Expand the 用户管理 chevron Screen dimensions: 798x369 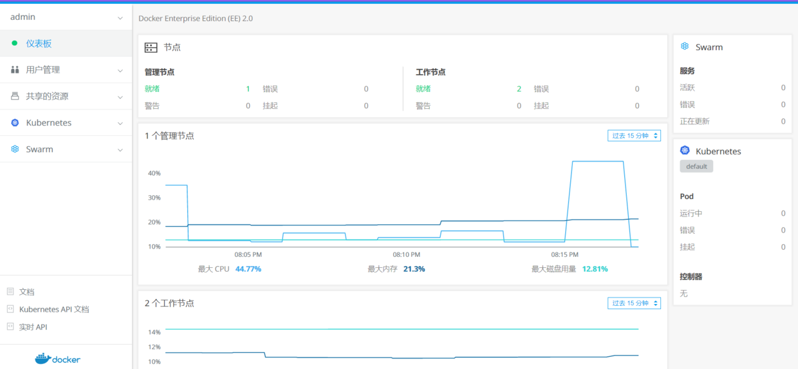120,70
